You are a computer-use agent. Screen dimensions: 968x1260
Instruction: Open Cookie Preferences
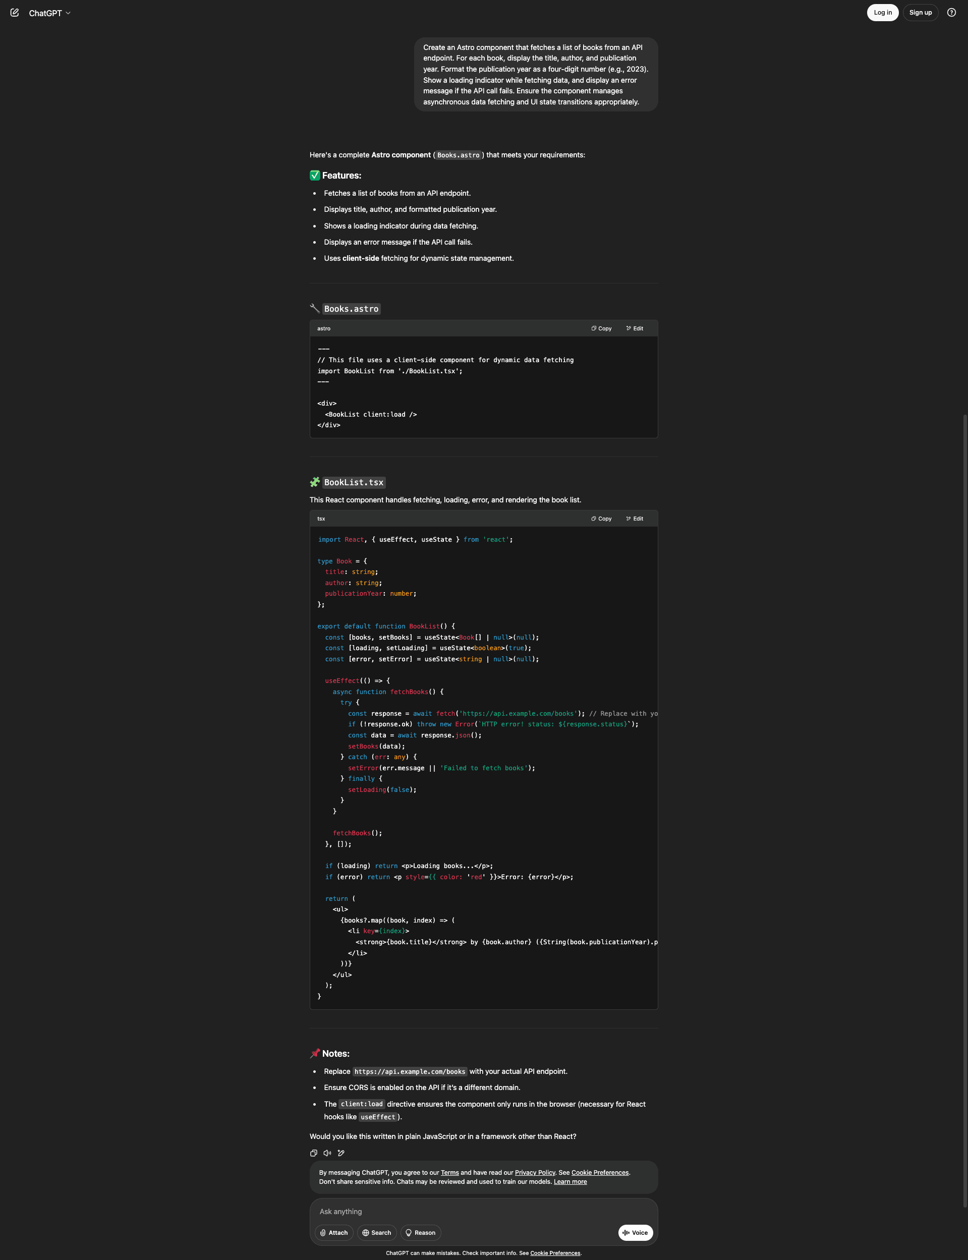[x=600, y=1172]
